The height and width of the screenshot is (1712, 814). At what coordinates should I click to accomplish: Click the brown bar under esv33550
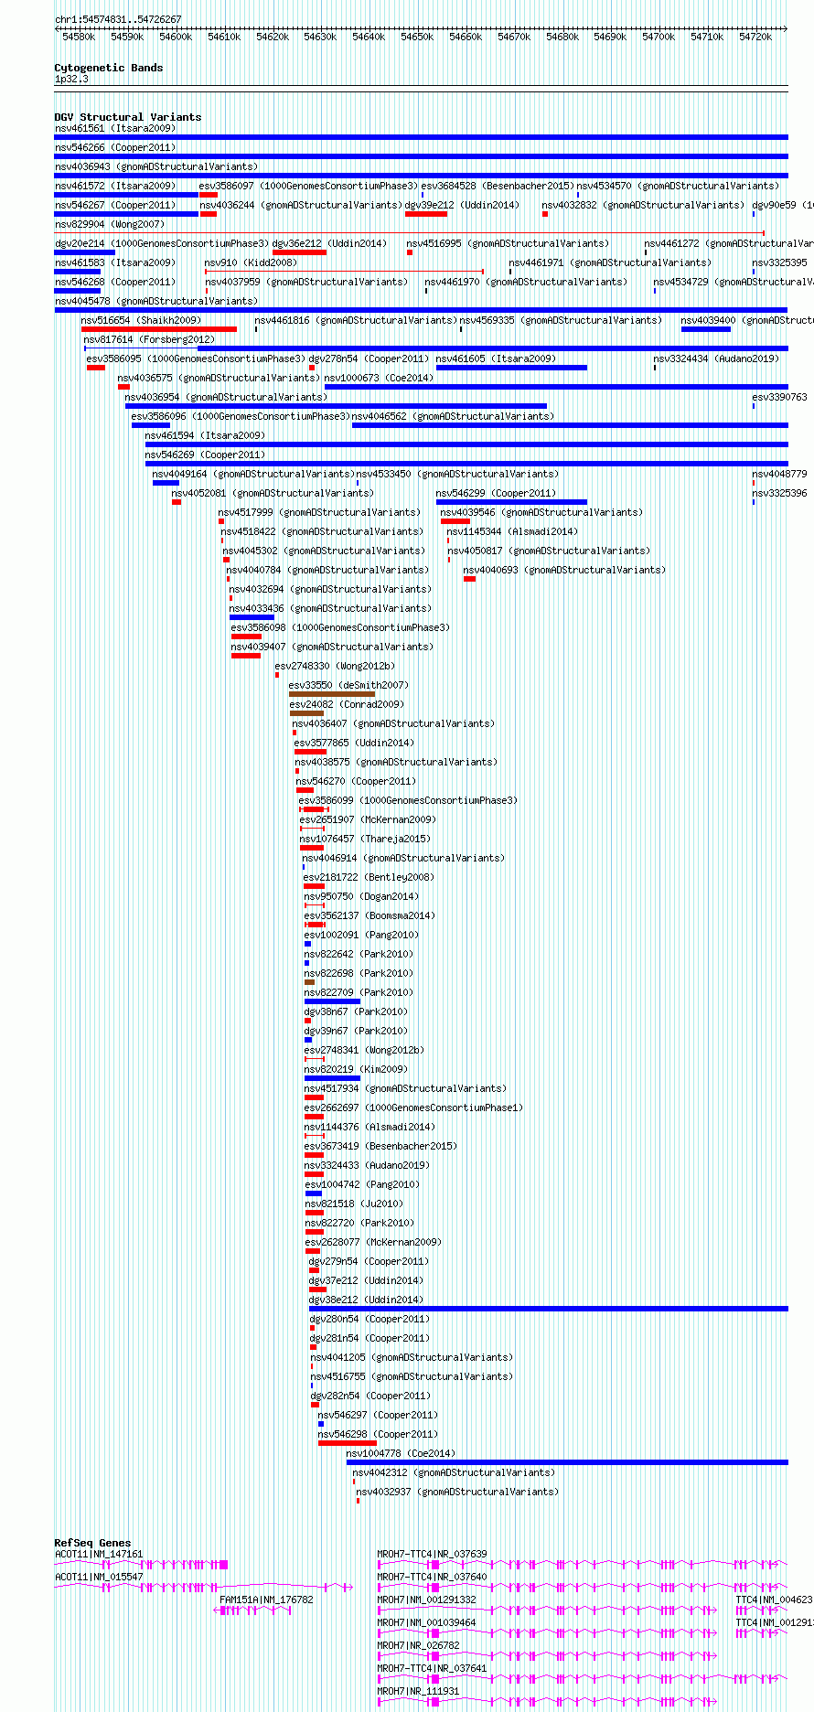332,694
